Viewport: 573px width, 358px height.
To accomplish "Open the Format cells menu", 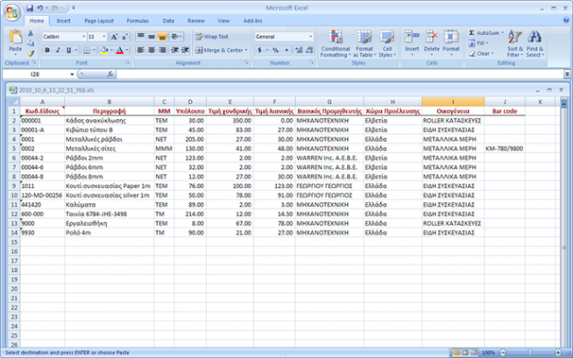I will (x=451, y=43).
